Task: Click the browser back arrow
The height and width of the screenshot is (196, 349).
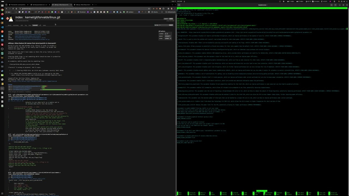Action: 7,8
